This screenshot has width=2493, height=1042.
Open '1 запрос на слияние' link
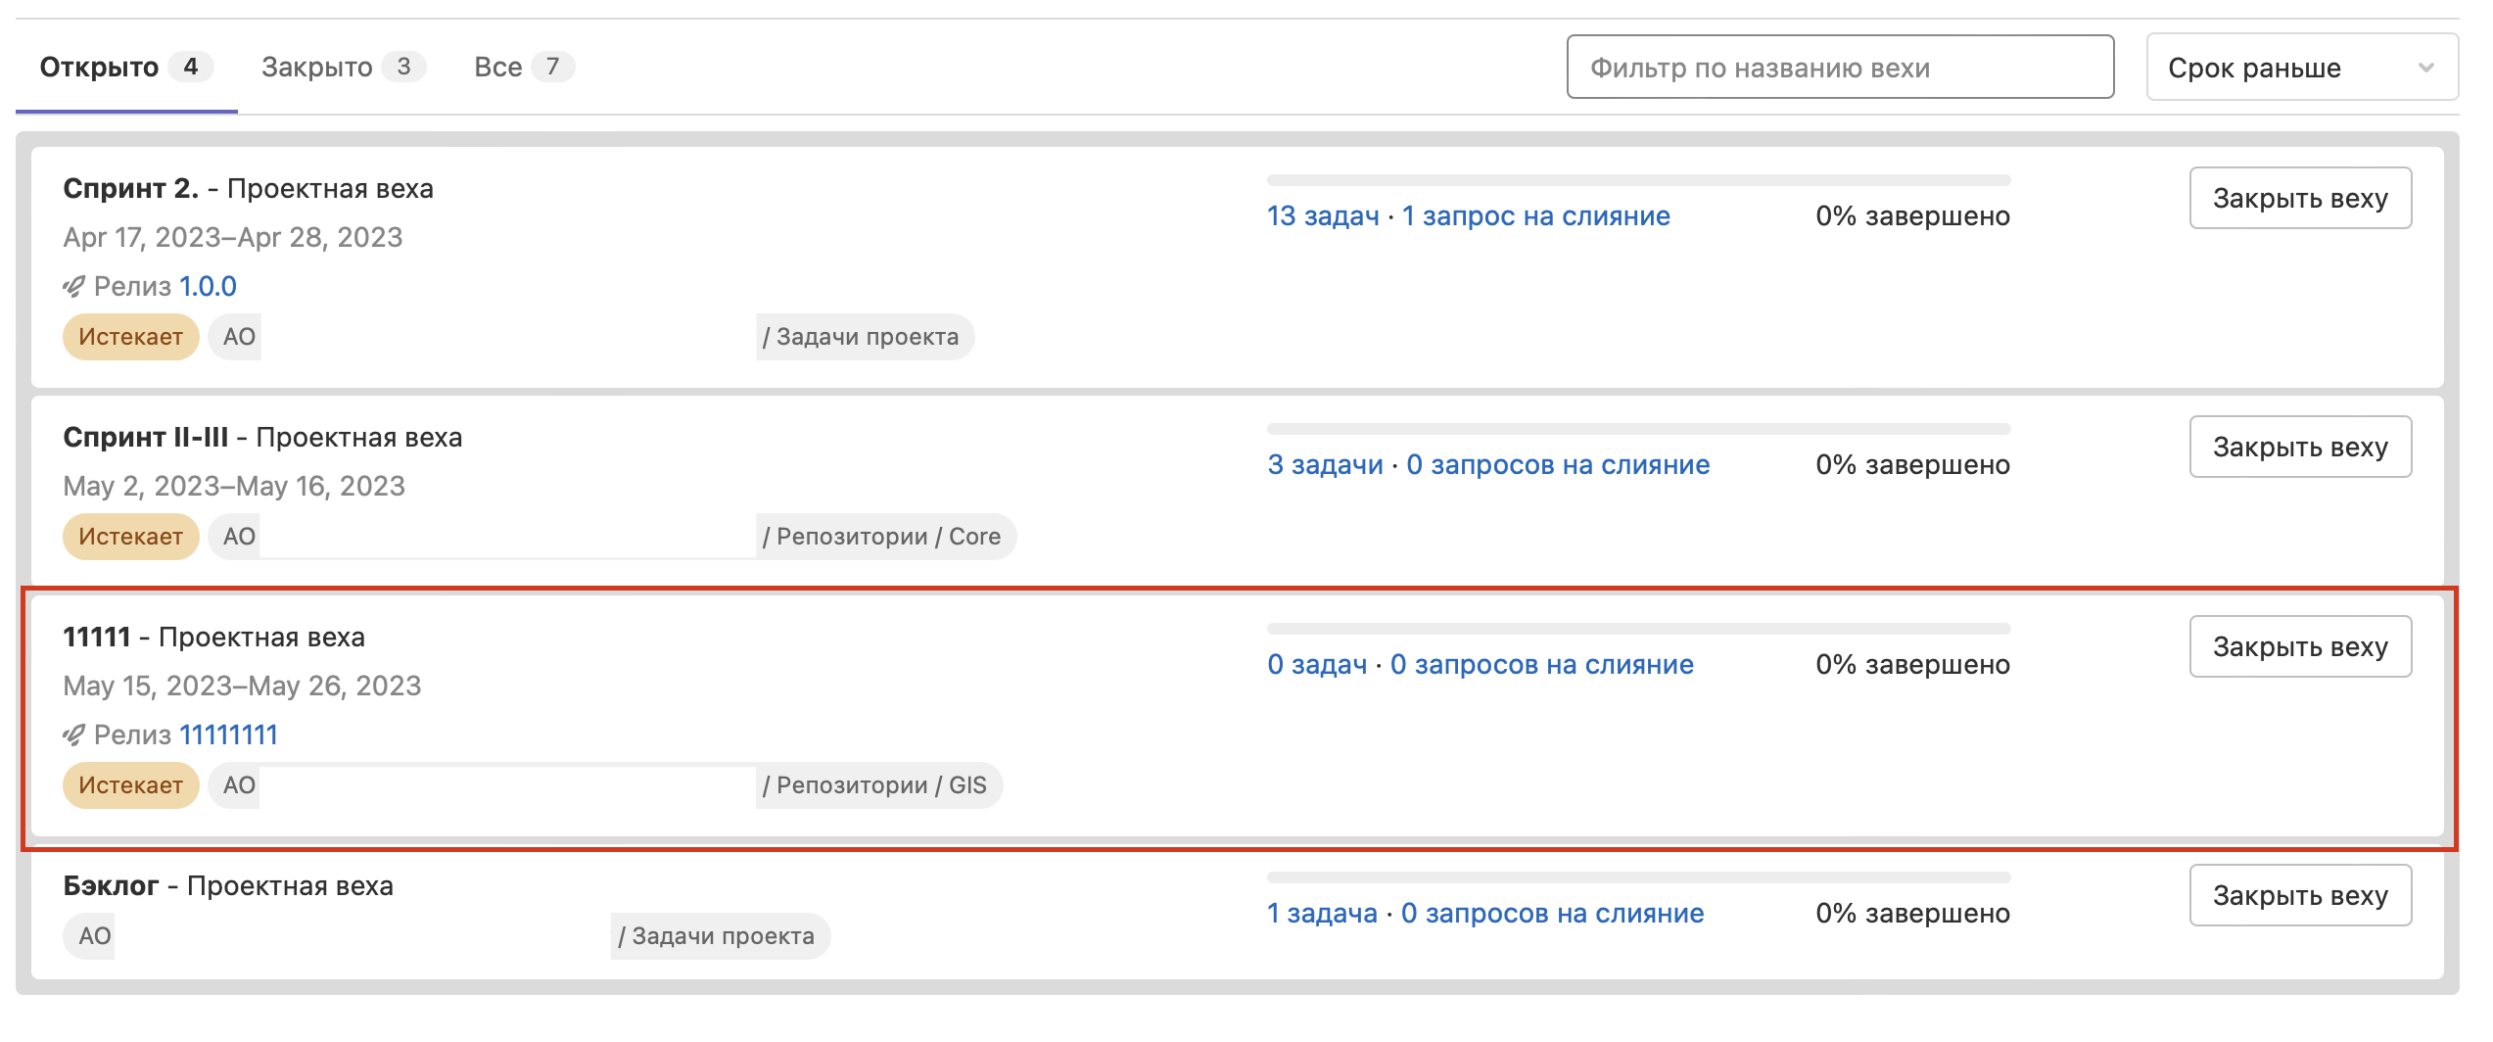[1535, 216]
